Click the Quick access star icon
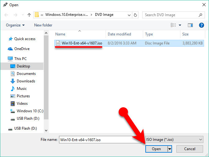 (11, 39)
